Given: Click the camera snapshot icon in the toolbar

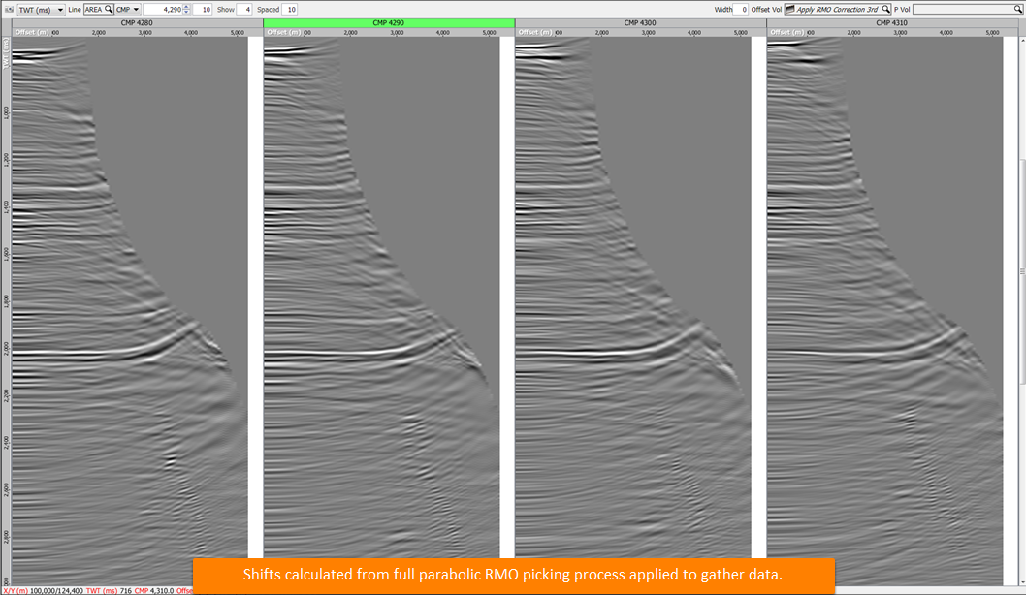Looking at the screenshot, I should [9, 9].
